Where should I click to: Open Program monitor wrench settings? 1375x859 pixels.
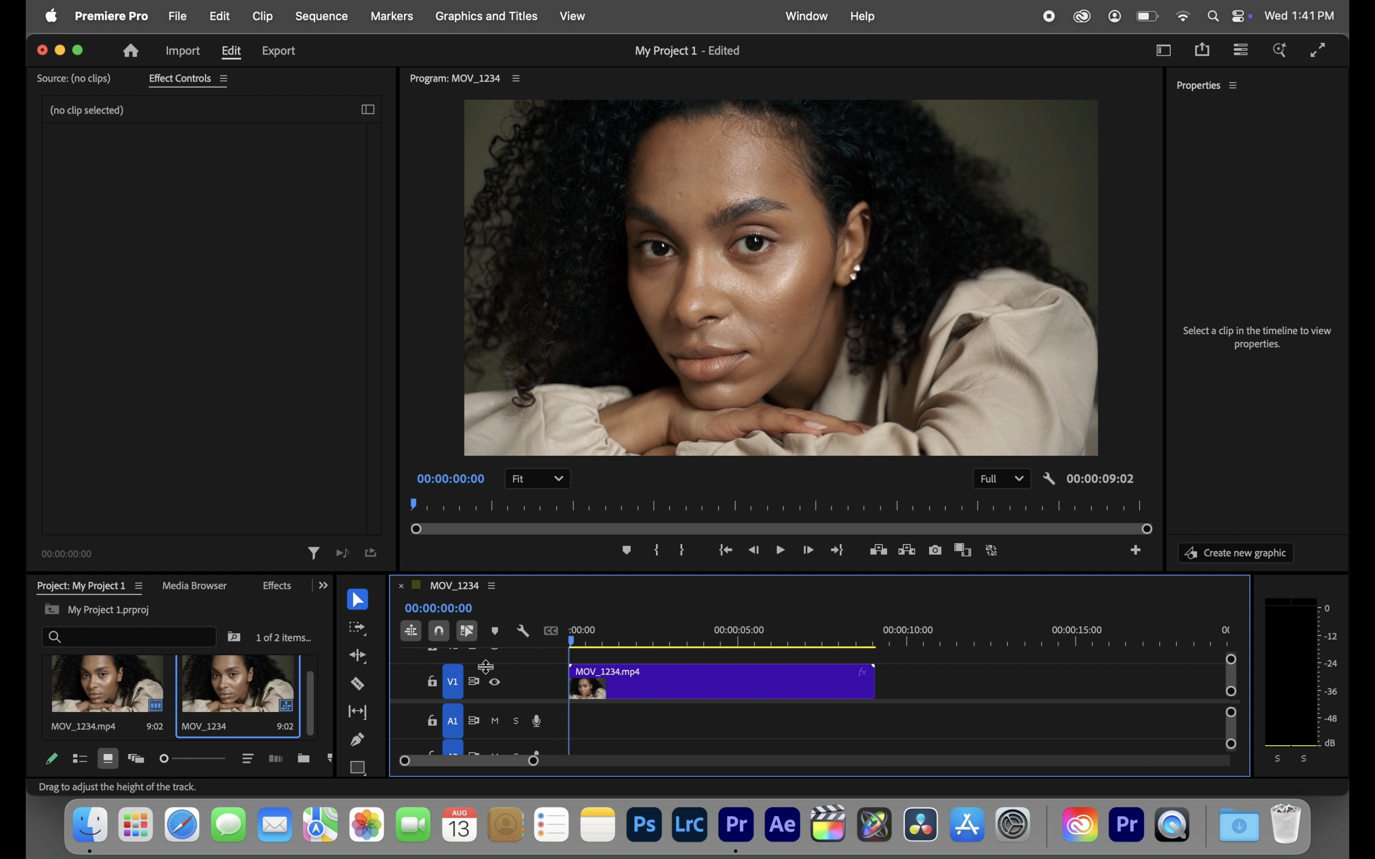1049,479
